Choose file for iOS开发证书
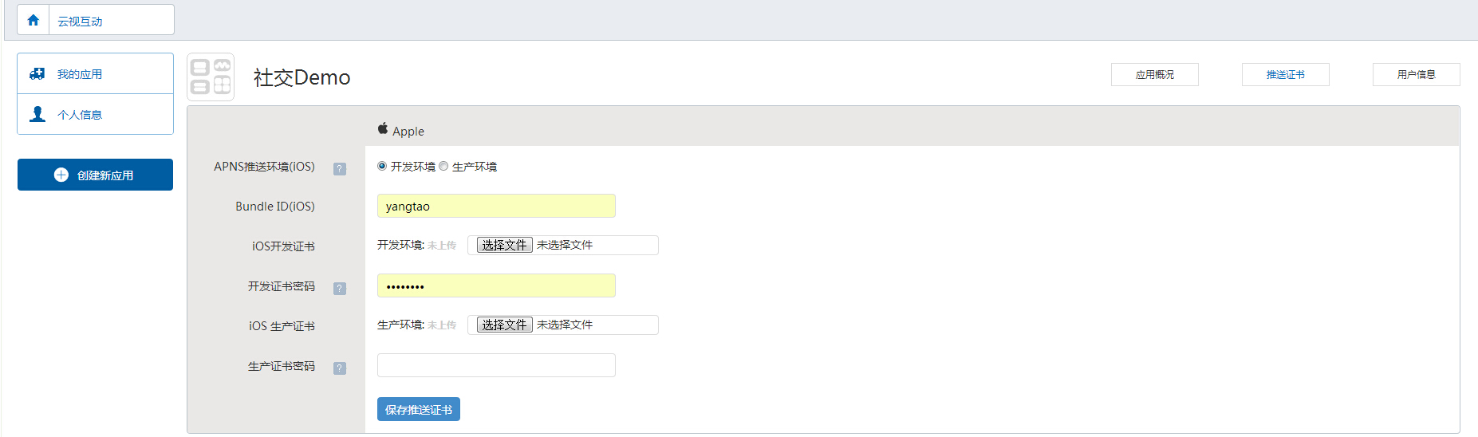1478x437 pixels. point(504,245)
